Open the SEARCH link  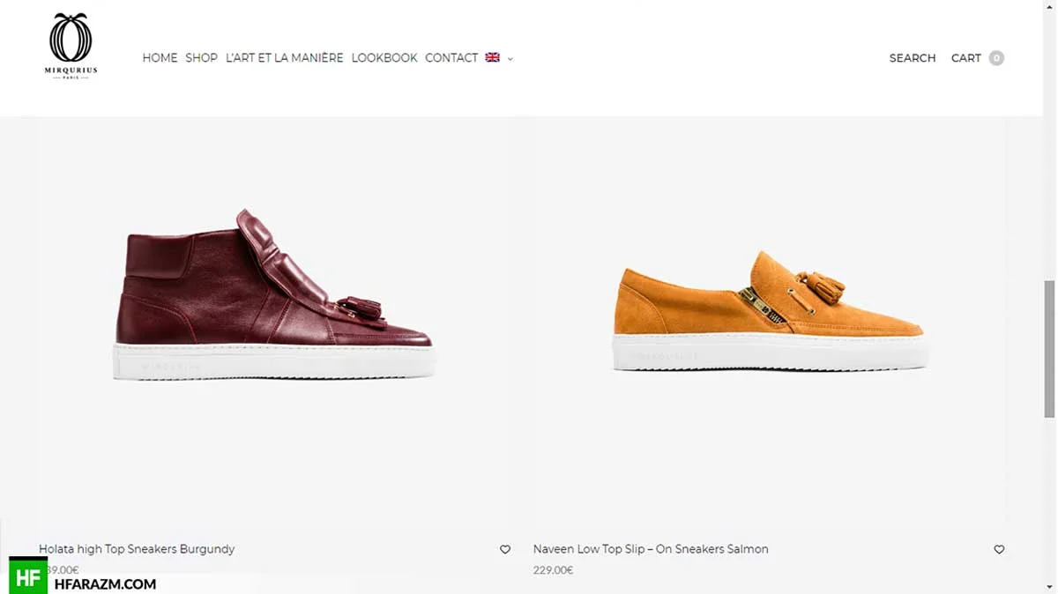click(913, 58)
